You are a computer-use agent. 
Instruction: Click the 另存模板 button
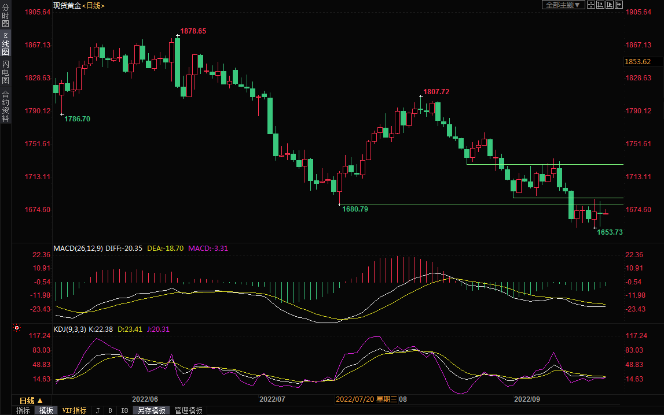[152, 410]
